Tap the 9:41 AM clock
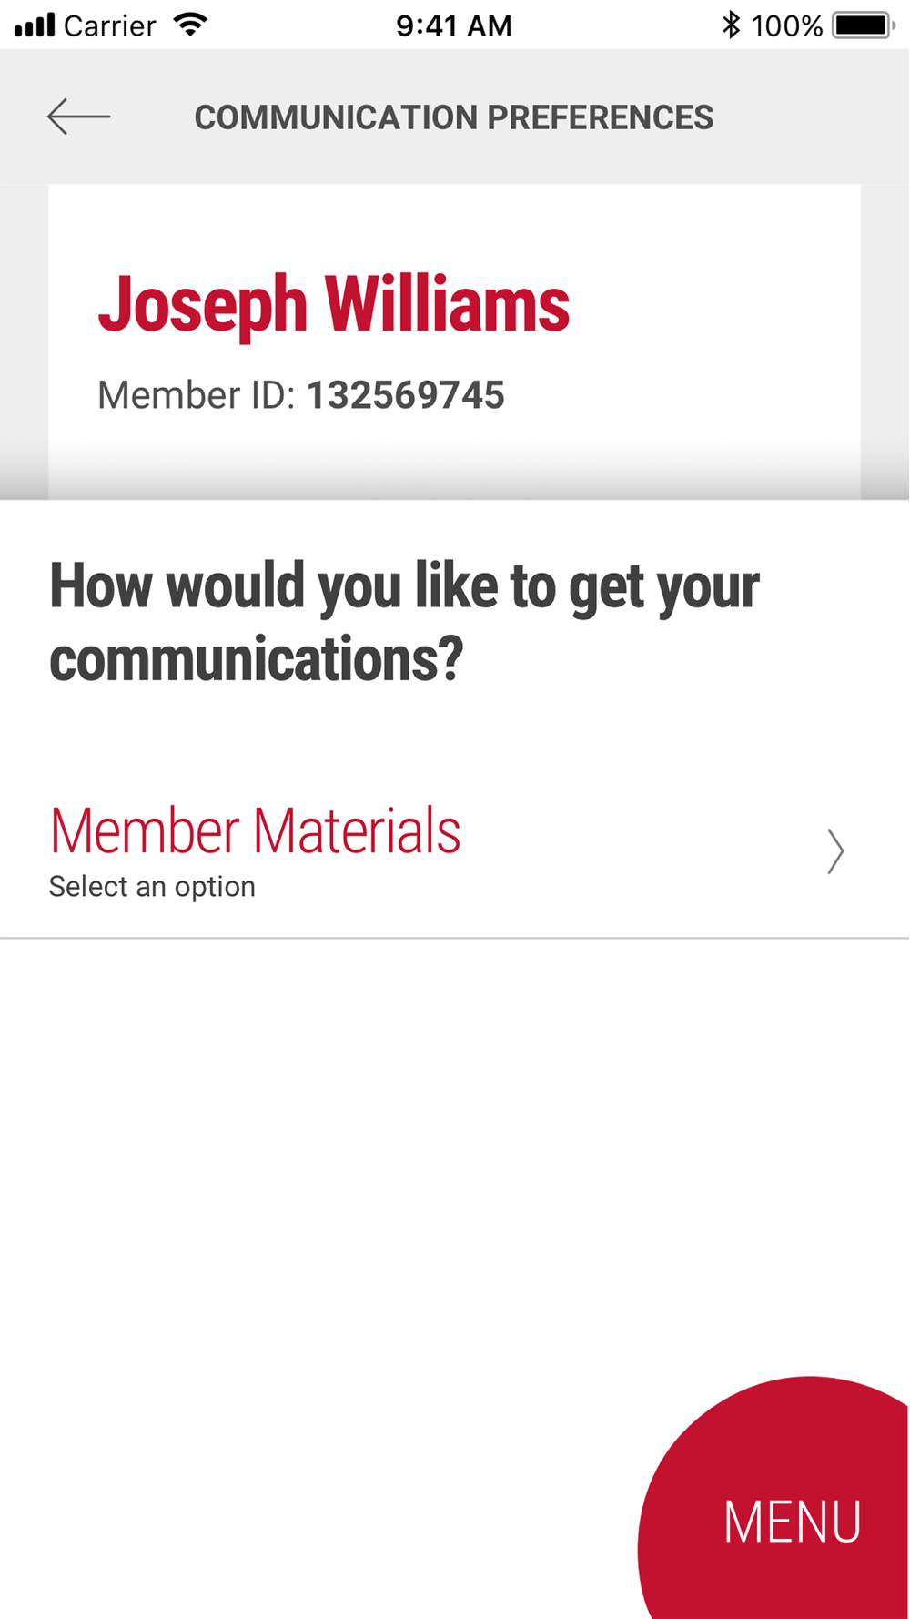This screenshot has width=910, height=1619. 453,25
